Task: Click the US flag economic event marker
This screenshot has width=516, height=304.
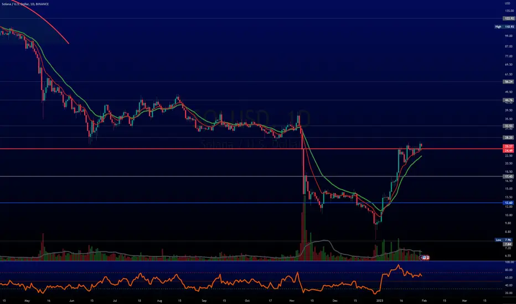Action: pyautogui.click(x=425, y=258)
